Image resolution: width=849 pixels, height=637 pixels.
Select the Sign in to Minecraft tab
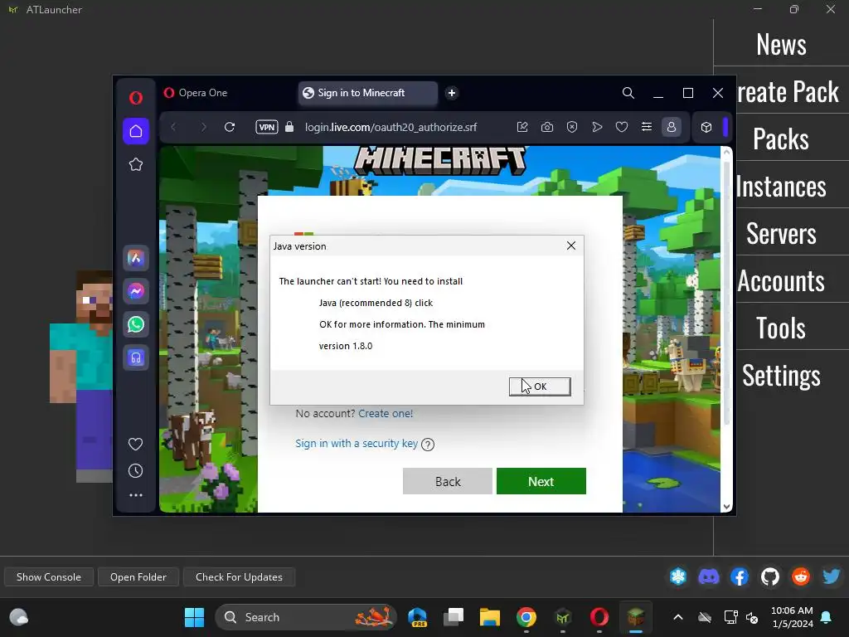tap(367, 93)
